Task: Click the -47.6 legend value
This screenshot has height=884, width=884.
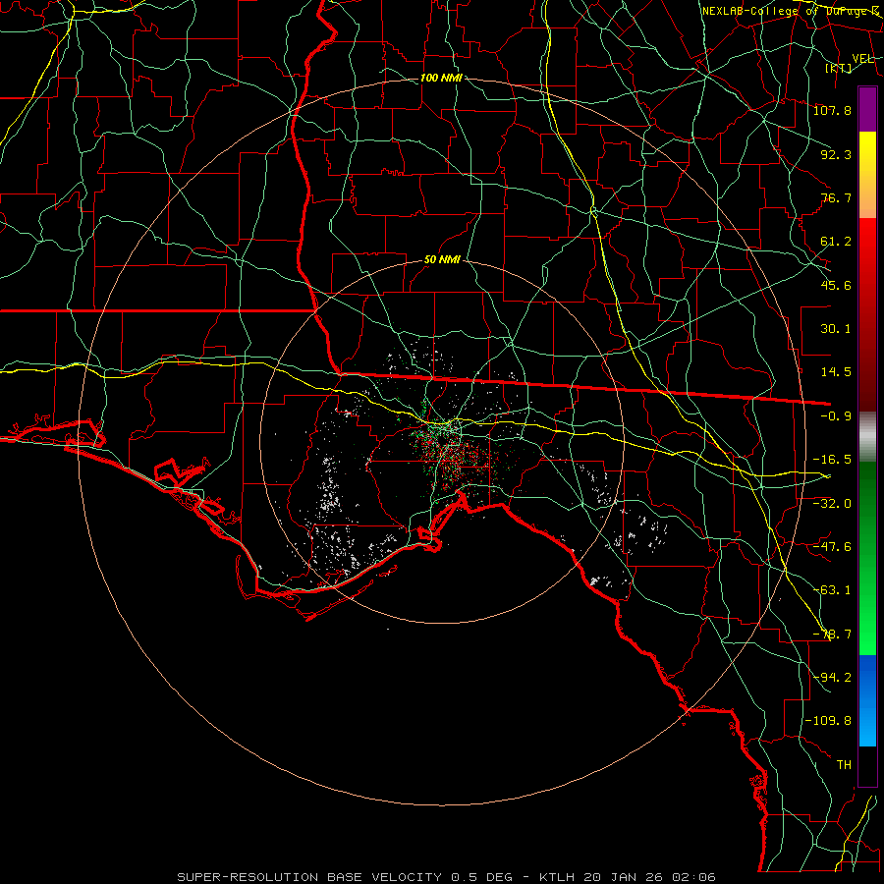Action: (x=832, y=547)
